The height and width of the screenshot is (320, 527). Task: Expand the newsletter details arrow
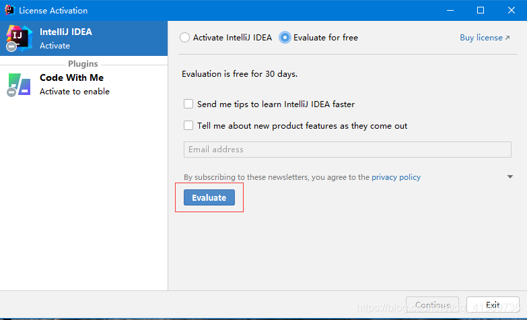510,177
